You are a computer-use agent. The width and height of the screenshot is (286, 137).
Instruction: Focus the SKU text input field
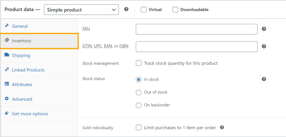pos(196,29)
